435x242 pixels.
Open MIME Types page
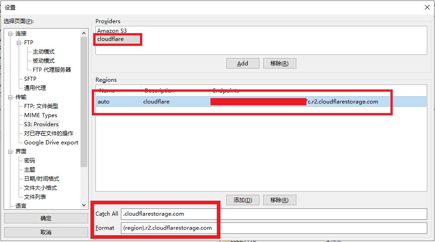[40, 115]
